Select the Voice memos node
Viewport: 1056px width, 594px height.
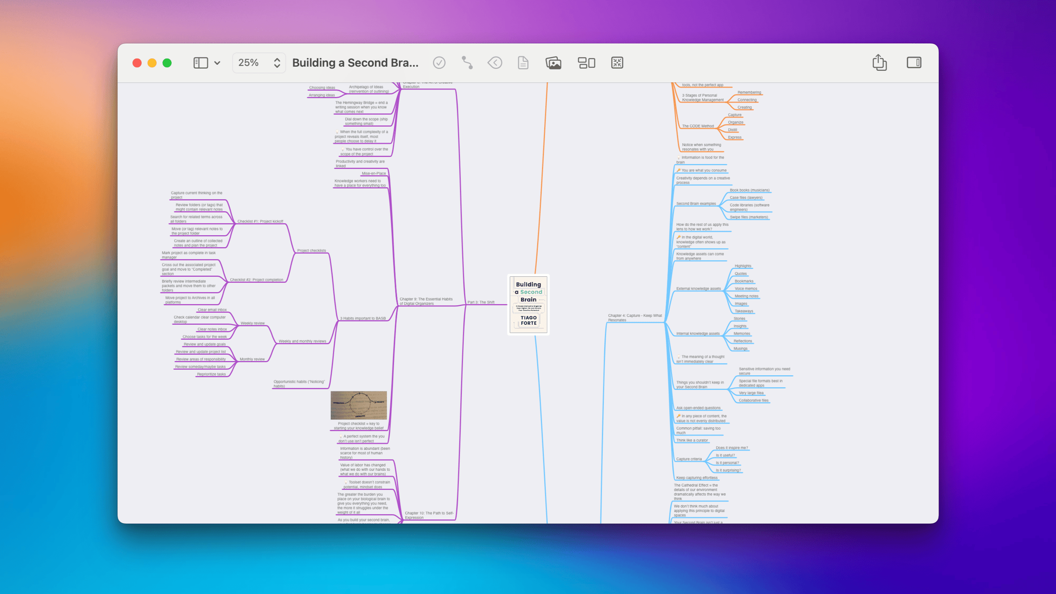click(x=746, y=289)
